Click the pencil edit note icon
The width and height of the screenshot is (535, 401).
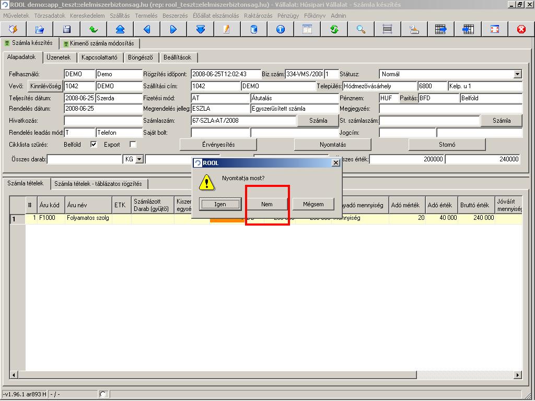click(227, 29)
